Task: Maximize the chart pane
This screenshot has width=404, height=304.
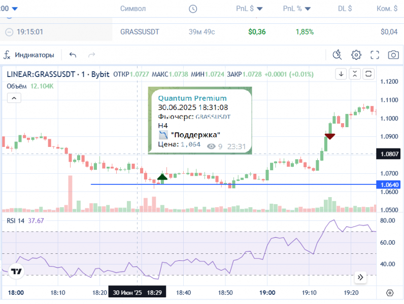Action: pyautogui.click(x=368, y=74)
